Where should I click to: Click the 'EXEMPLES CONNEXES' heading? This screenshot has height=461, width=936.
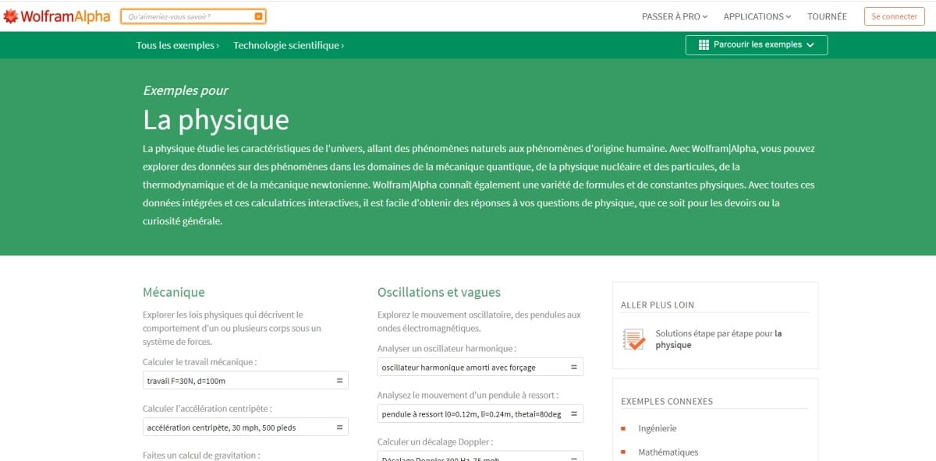click(x=667, y=402)
